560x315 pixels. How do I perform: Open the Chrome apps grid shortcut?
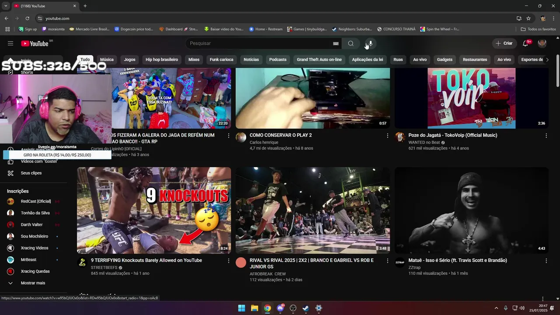(7, 29)
